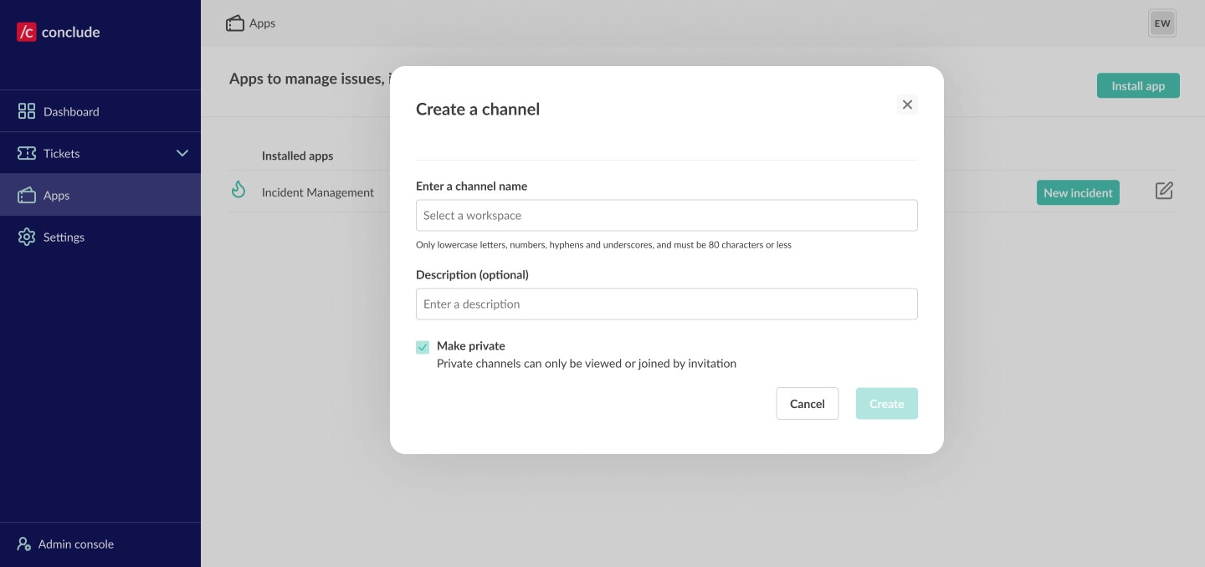
Task: Click the Create button
Action: point(886,403)
